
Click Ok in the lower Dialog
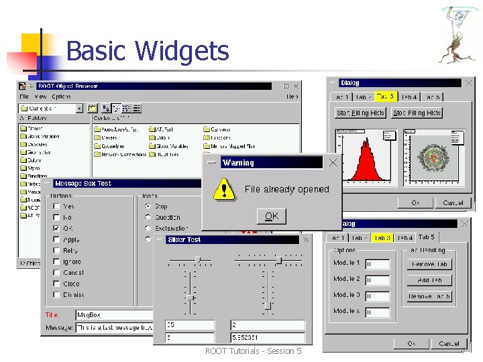[x=411, y=343]
